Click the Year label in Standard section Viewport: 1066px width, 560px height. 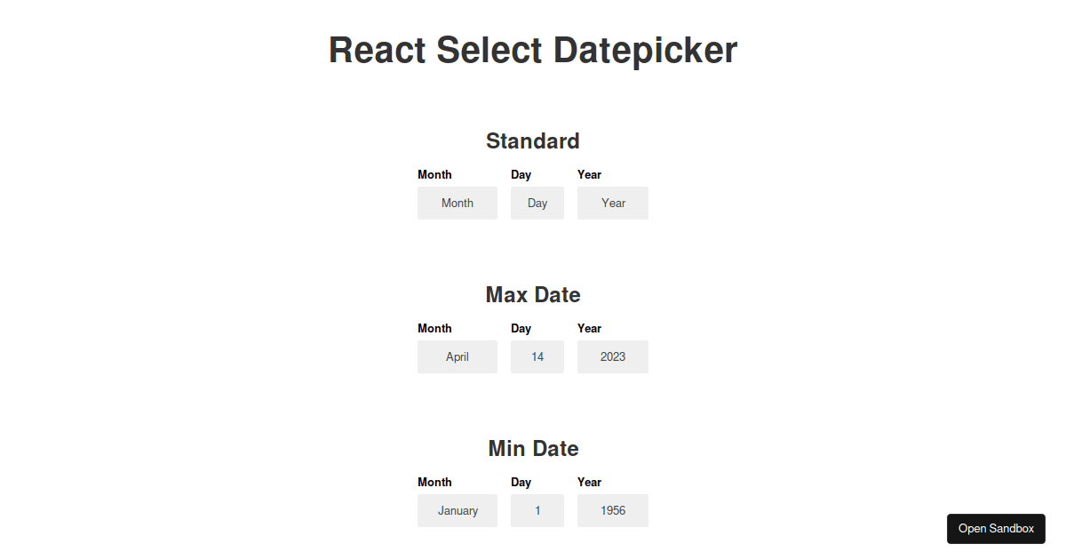tap(589, 174)
